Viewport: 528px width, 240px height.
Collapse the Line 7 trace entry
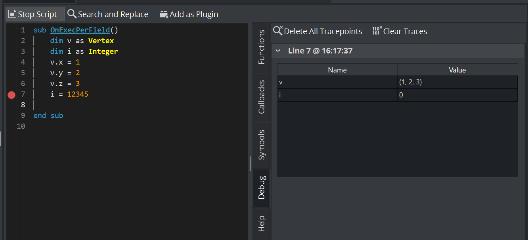(278, 51)
